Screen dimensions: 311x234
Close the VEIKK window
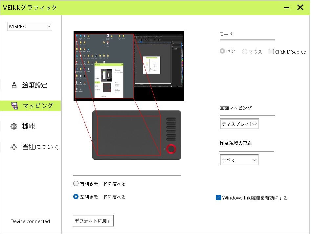click(300, 8)
